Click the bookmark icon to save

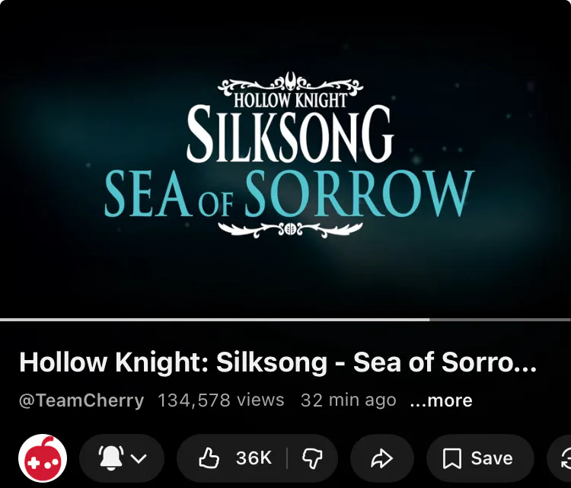pos(452,458)
